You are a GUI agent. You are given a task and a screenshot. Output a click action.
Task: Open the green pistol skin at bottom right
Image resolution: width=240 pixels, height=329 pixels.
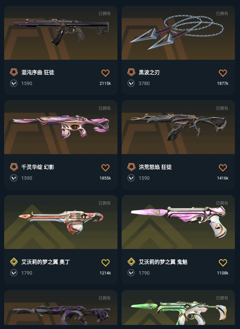(178, 308)
